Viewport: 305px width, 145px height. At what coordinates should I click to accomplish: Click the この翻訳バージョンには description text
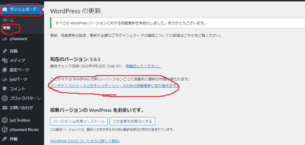[112, 129]
